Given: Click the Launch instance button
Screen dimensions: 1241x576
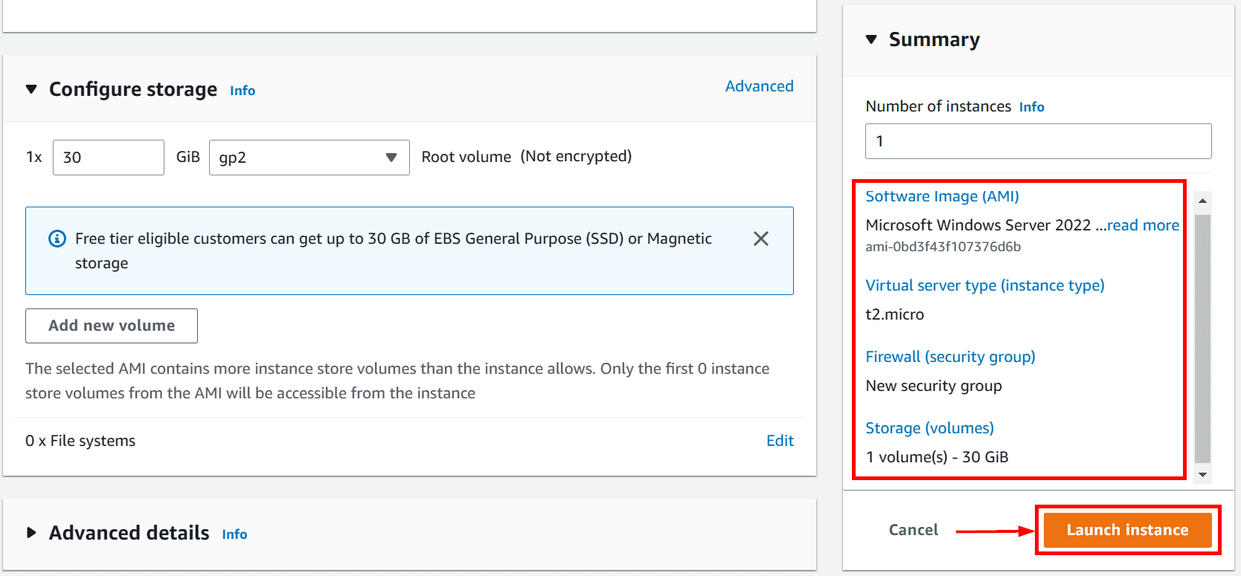Looking at the screenshot, I should [x=1126, y=530].
